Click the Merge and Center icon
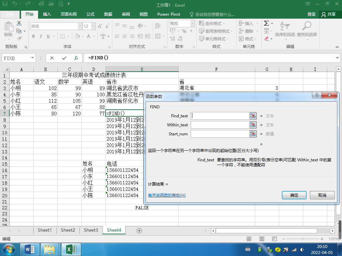The height and width of the screenshot is (256, 342). pos(158,36)
